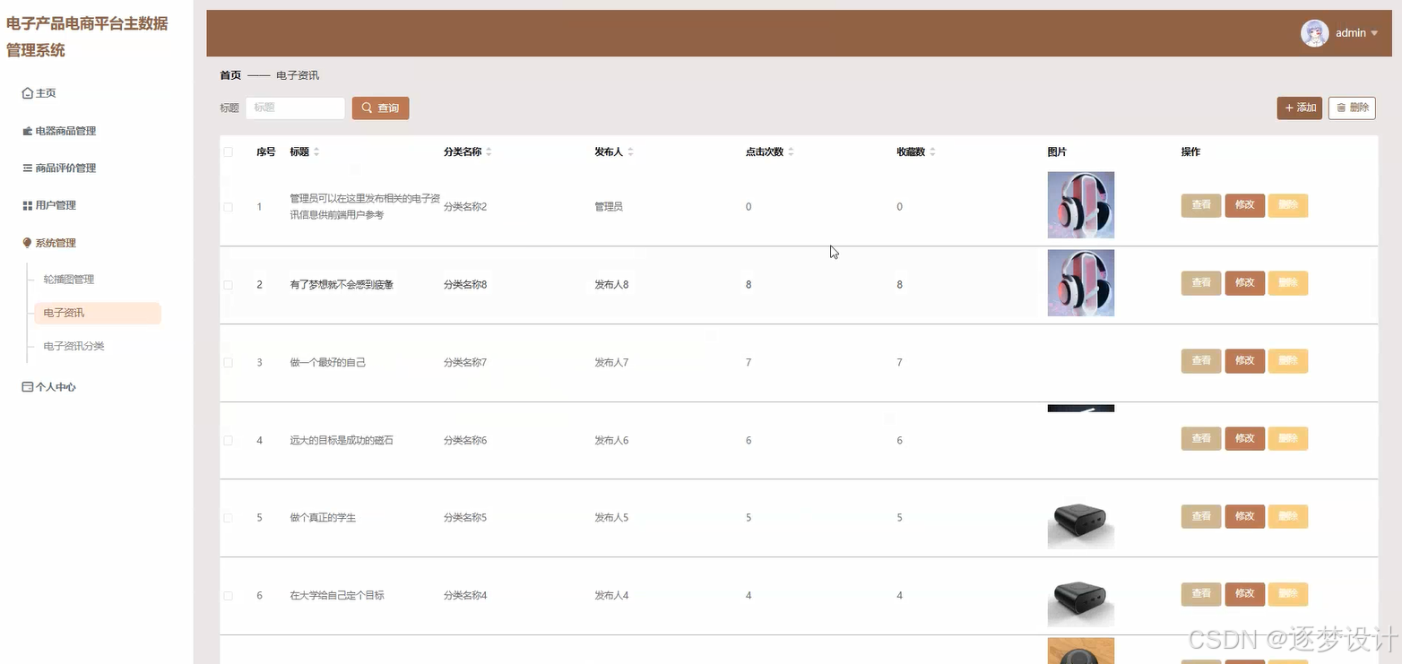Click 修改 for 远大的目标是成功的磁石
Image resolution: width=1402 pixels, height=664 pixels.
pos(1244,439)
